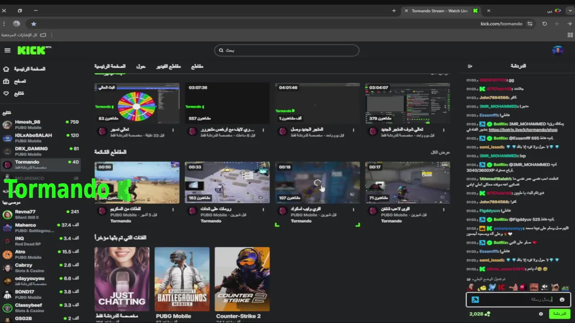Open the browser apps grid icon
Image resolution: width=575 pixels, height=323 pixels.
(x=571, y=35)
